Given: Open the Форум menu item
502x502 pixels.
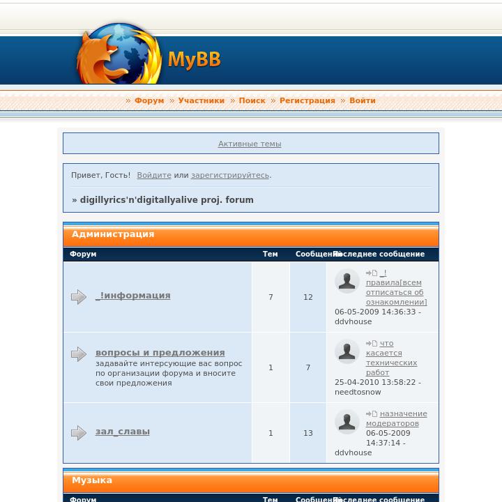Looking at the screenshot, I should 149,100.
